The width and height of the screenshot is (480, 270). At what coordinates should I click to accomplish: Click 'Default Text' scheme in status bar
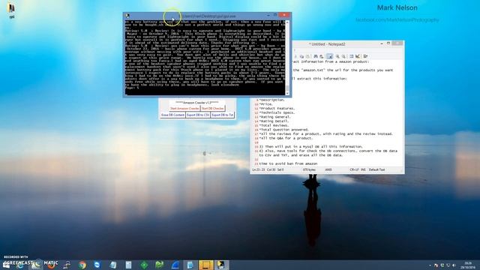pyautogui.click(x=376, y=169)
